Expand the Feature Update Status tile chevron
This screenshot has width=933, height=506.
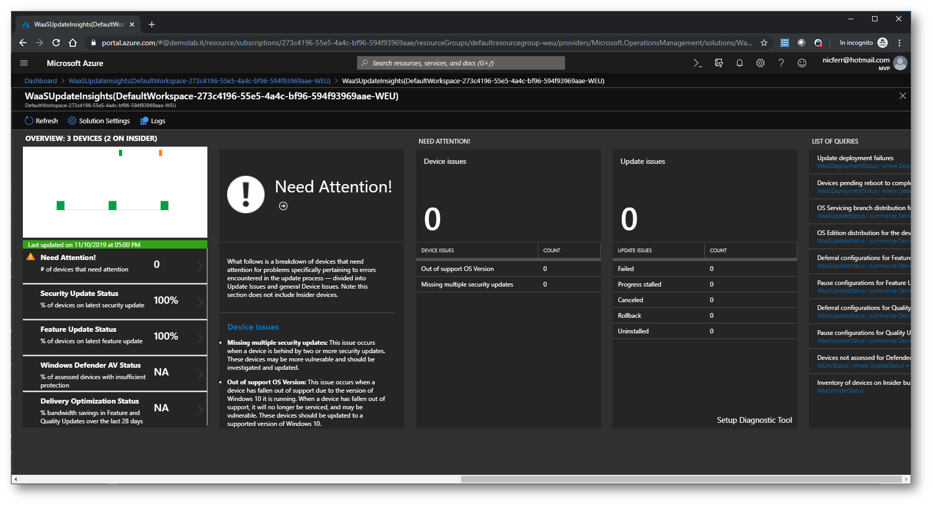(x=201, y=338)
